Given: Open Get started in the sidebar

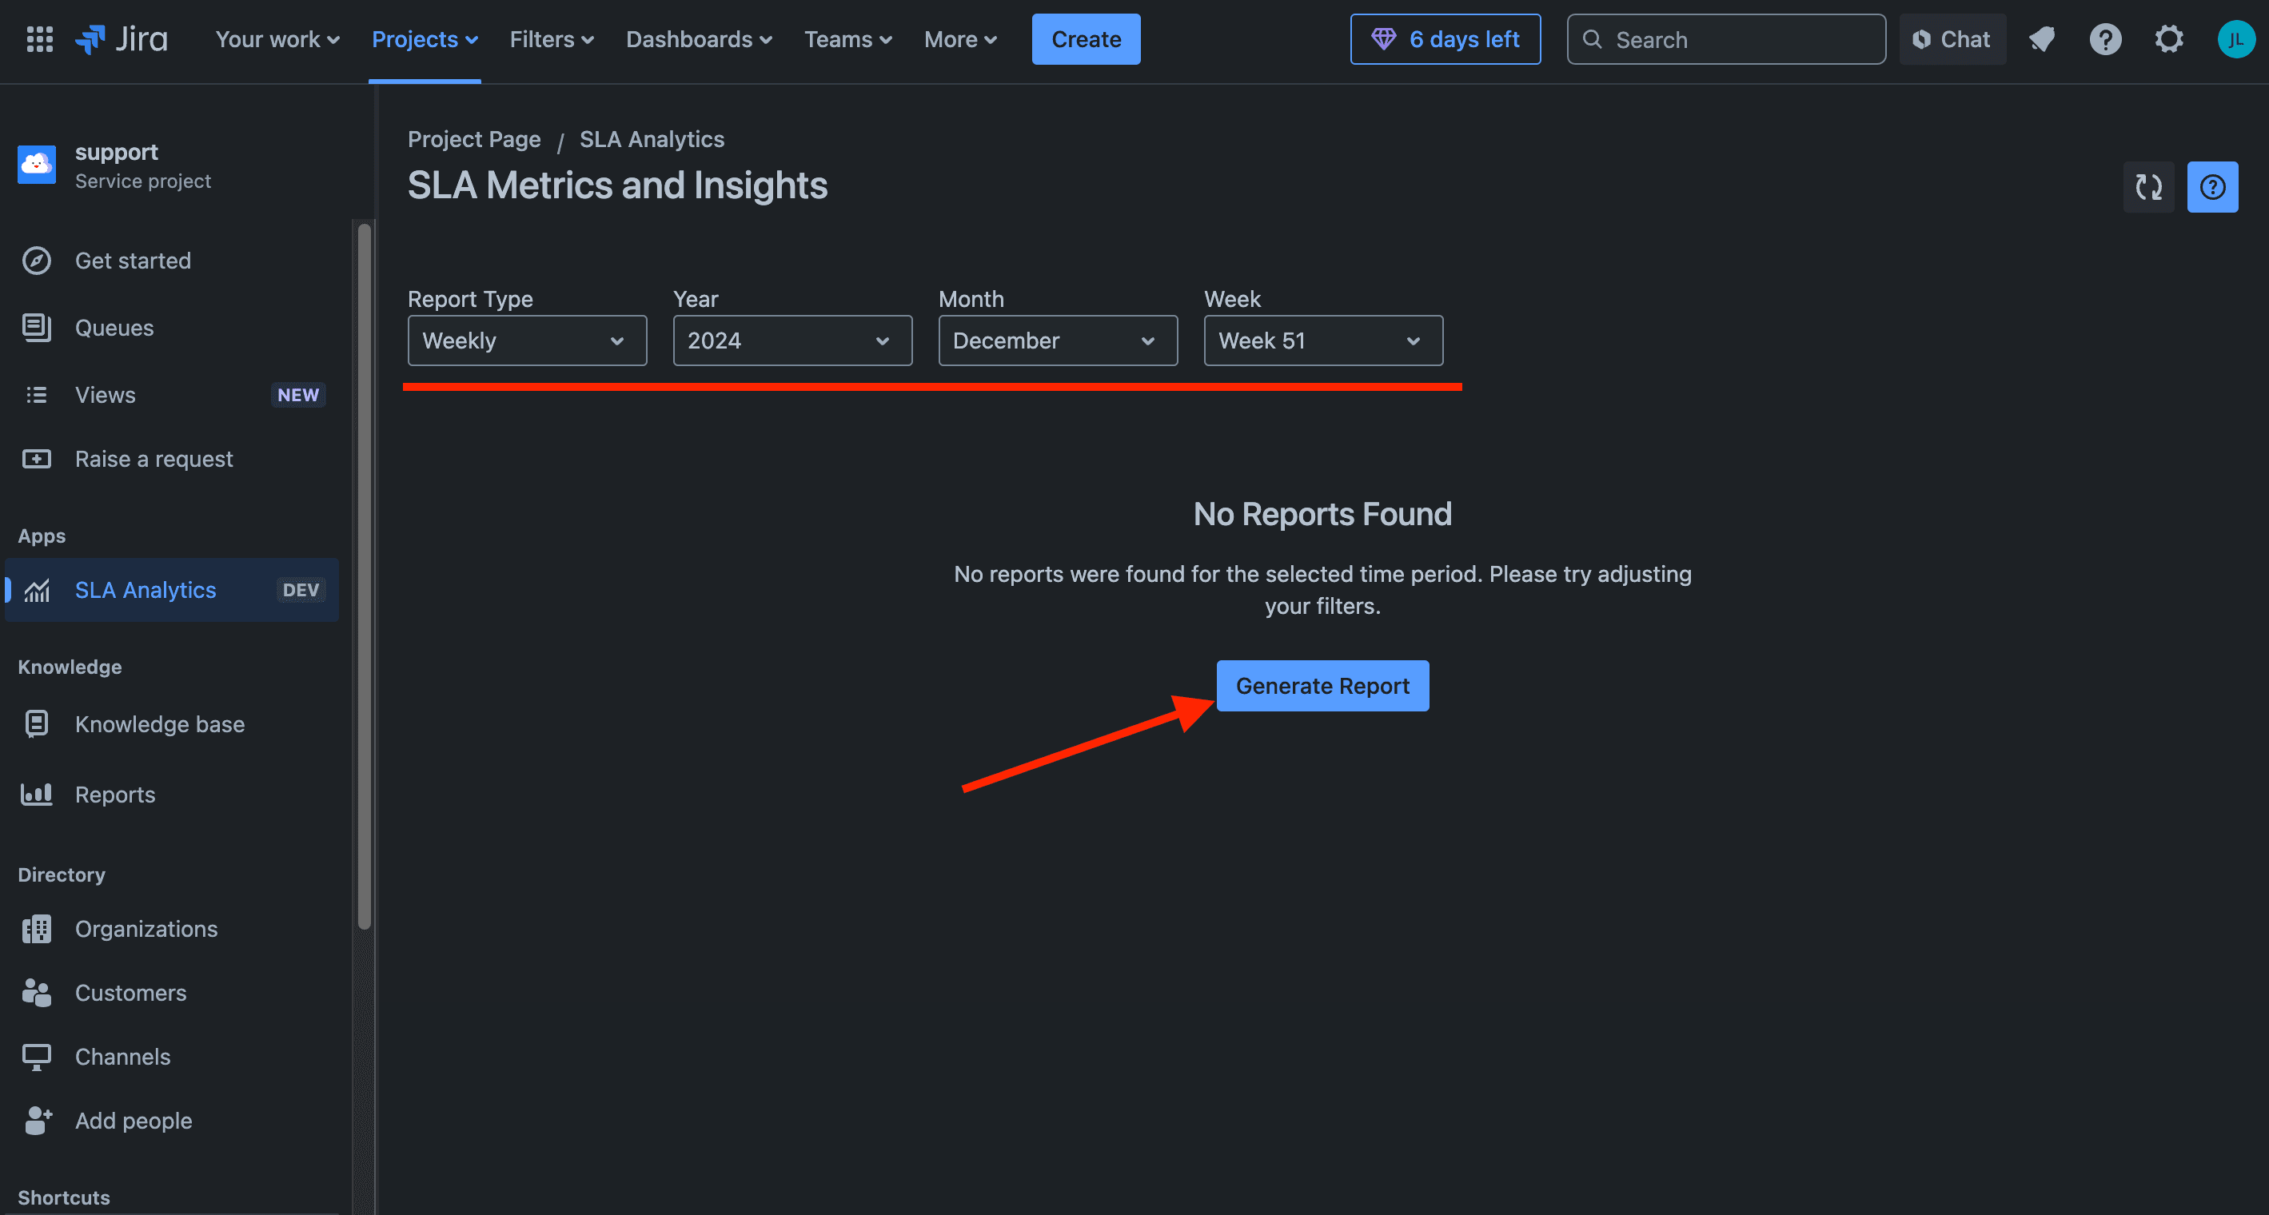Looking at the screenshot, I should pos(172,261).
